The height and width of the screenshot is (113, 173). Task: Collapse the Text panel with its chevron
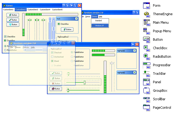pos(76,19)
